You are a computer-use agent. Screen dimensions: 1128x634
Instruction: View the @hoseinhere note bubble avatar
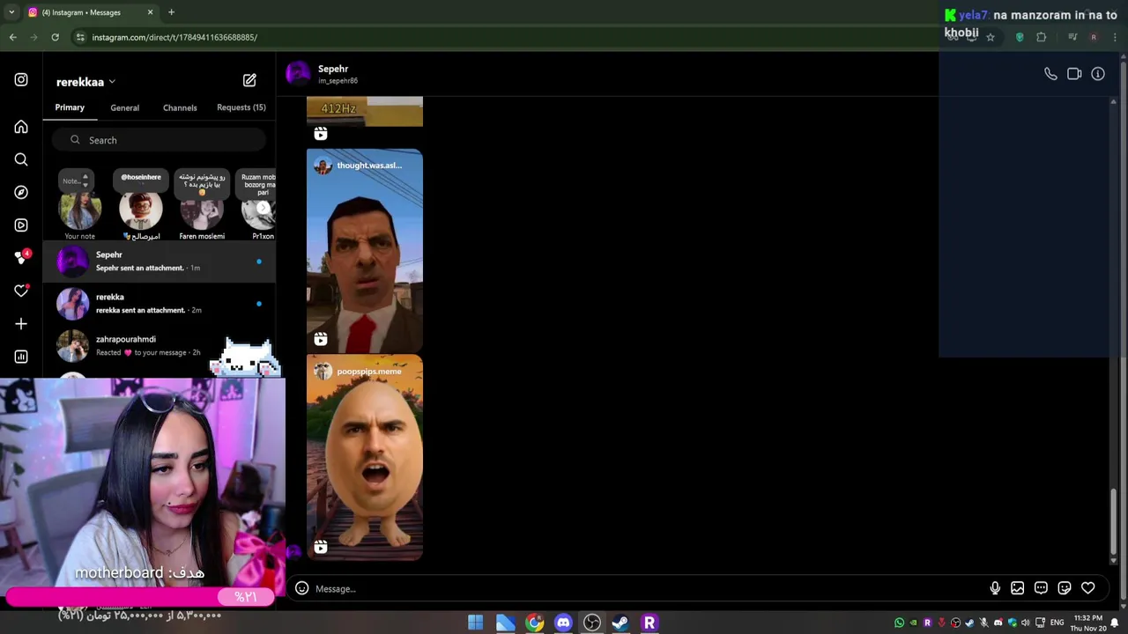[141, 210]
